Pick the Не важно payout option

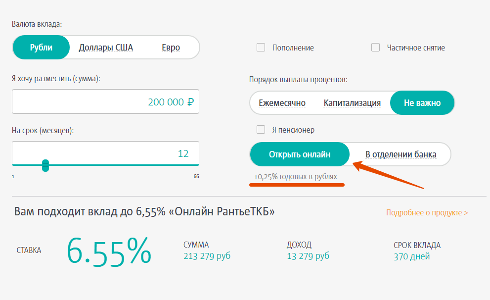(x=422, y=103)
